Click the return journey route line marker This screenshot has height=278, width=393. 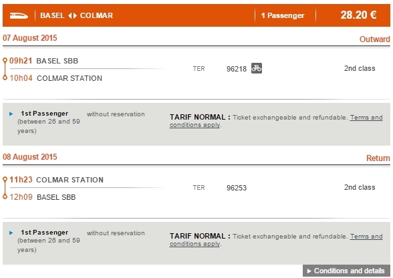coord(5,188)
